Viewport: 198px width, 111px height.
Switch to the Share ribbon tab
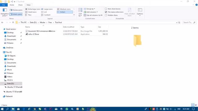(20, 5)
